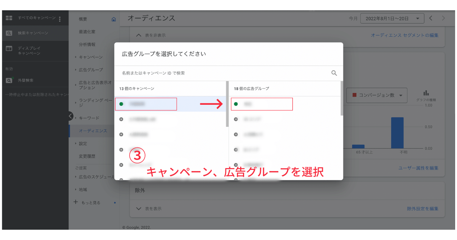This screenshot has width=457, height=240.
Task: Click the 外壁検索 campaign icon
Action: [x=9, y=80]
